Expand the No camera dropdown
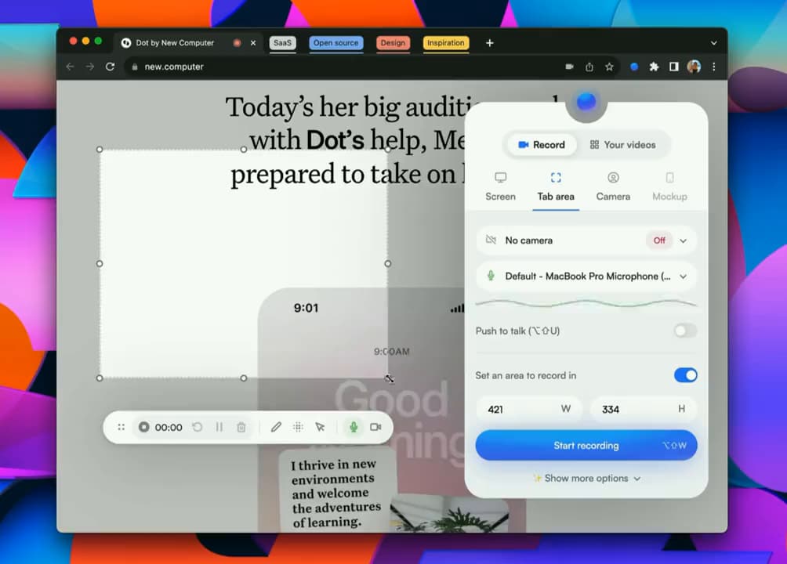This screenshot has height=564, width=787. pos(683,240)
